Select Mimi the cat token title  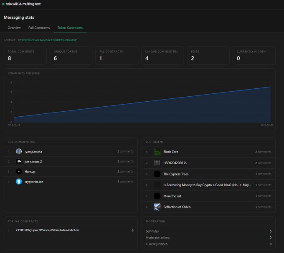[172, 196]
